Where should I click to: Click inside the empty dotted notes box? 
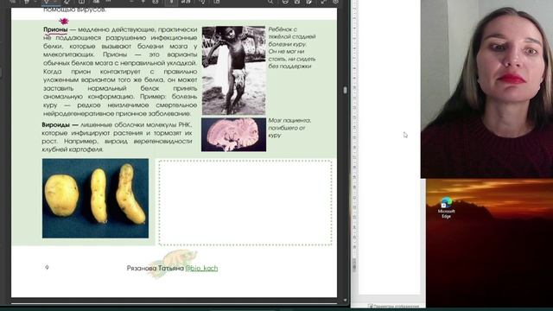pyautogui.click(x=245, y=202)
